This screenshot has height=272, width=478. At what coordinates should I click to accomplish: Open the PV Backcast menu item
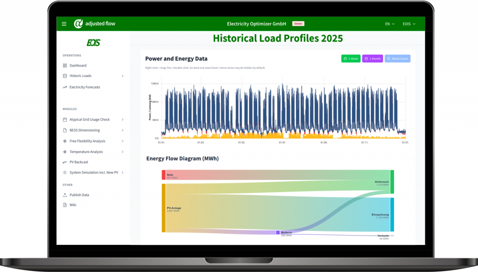pos(78,162)
